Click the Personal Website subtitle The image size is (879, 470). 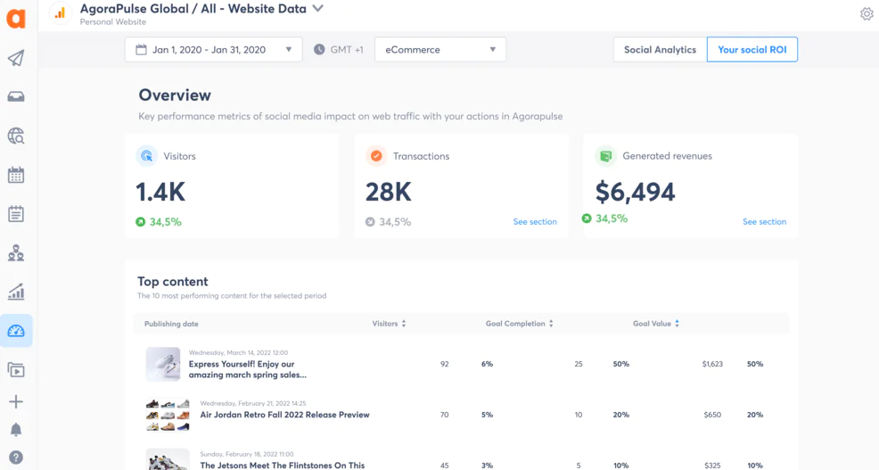tap(112, 22)
